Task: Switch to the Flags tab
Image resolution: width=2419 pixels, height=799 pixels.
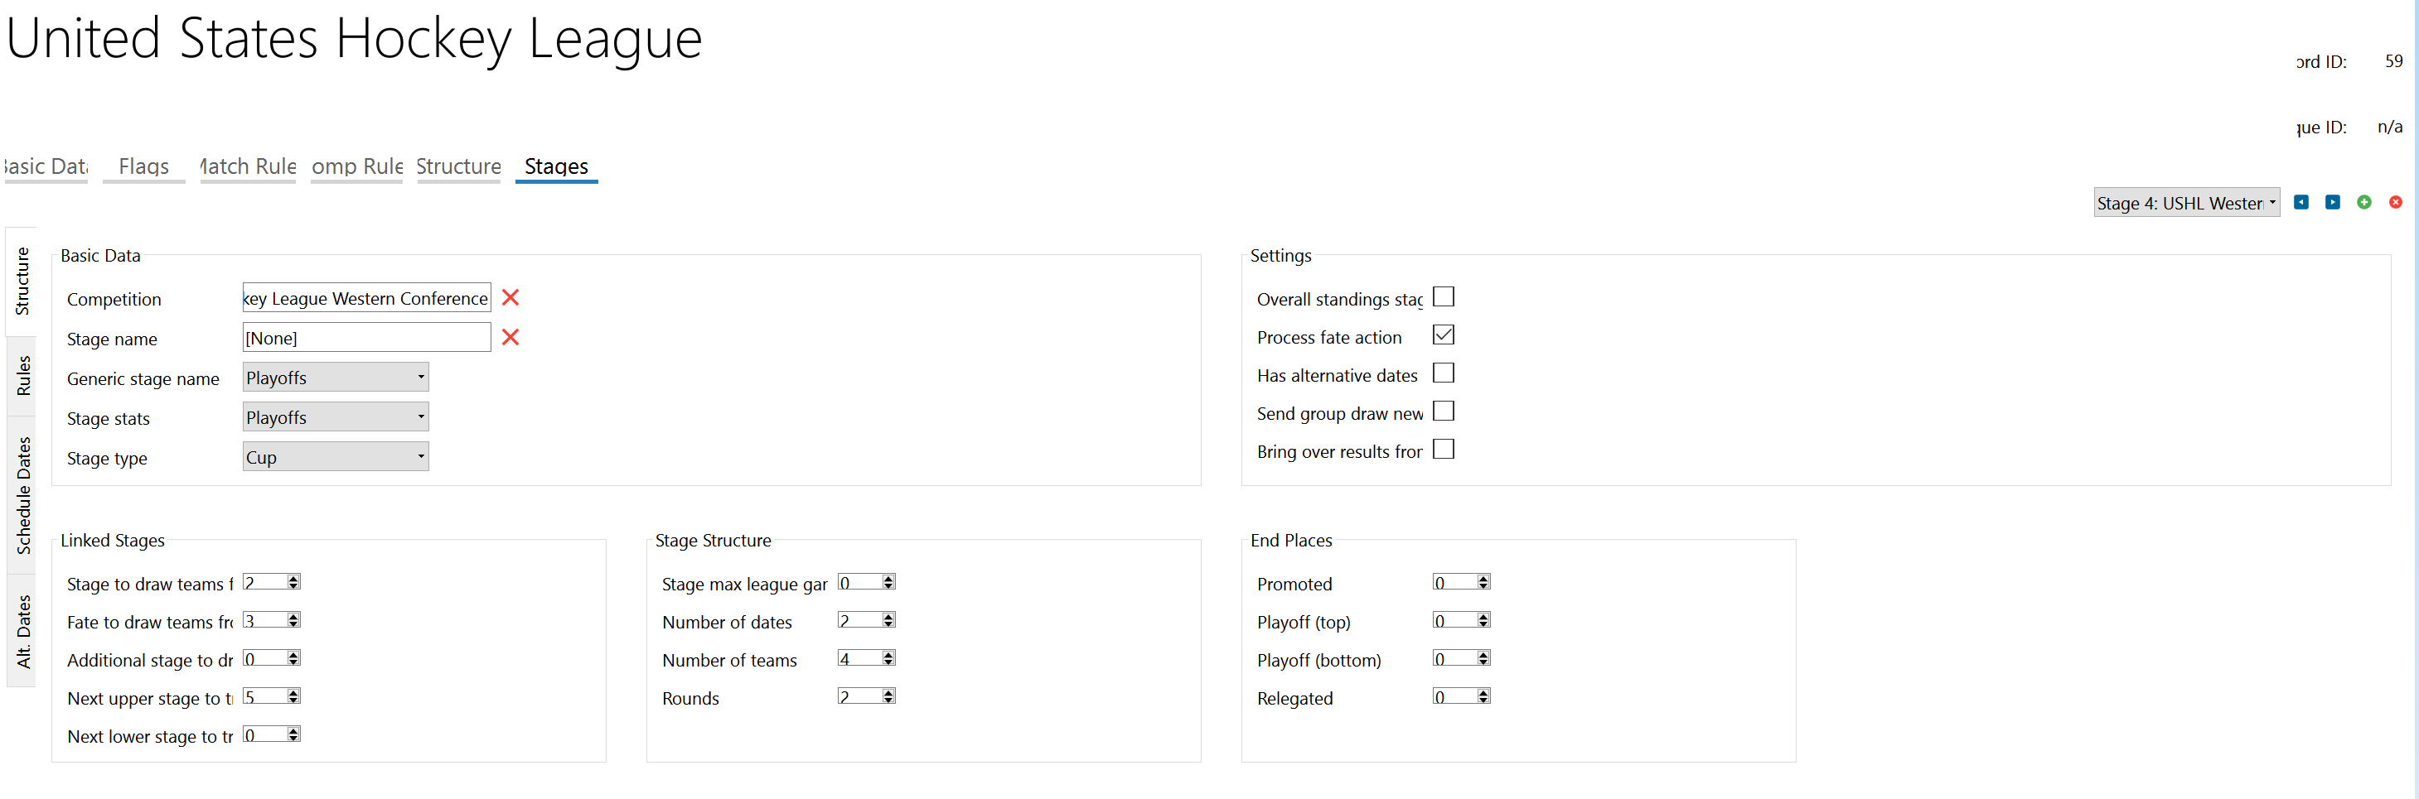Action: tap(143, 166)
